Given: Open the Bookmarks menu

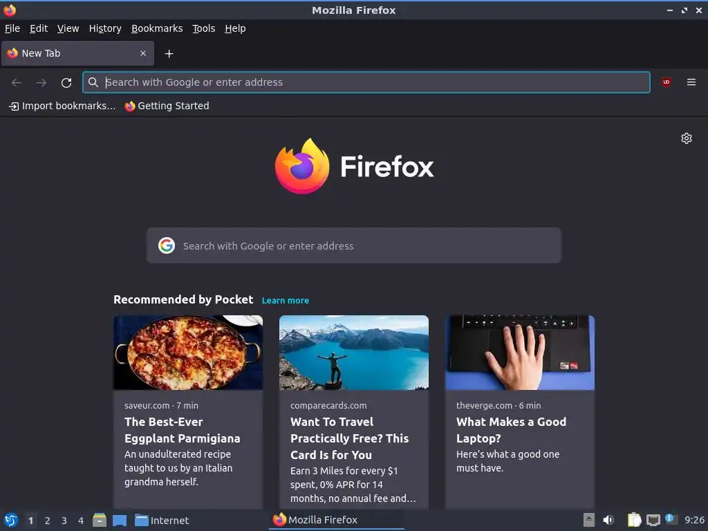Looking at the screenshot, I should point(157,28).
